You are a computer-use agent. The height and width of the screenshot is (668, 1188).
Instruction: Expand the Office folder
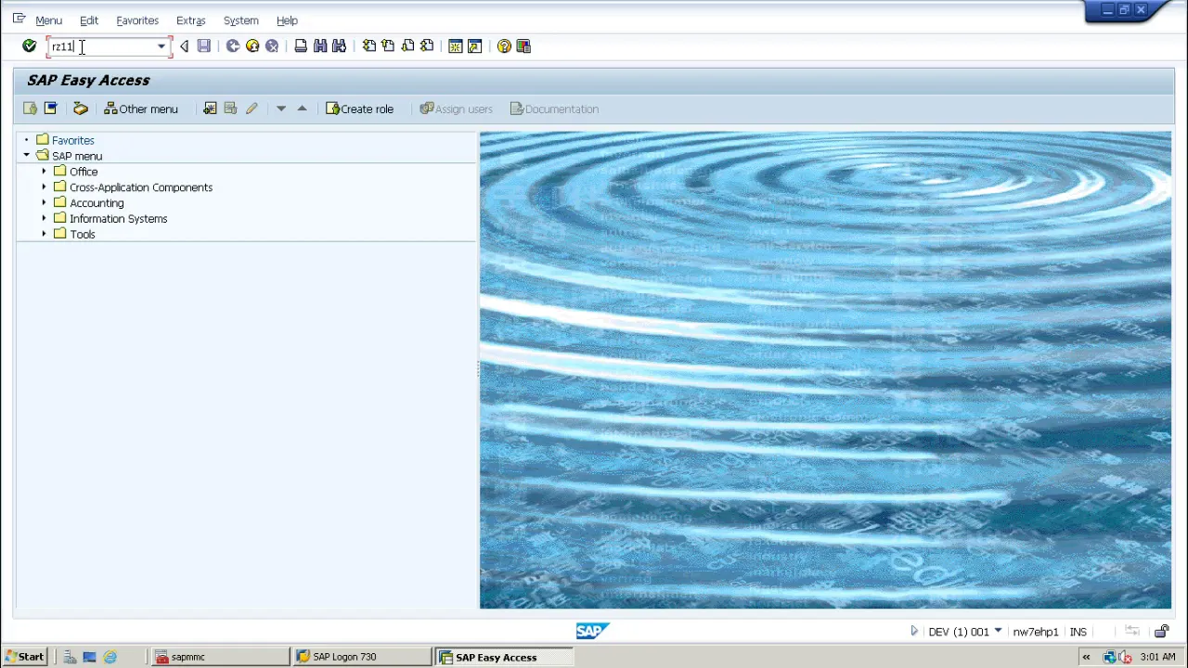(x=44, y=171)
